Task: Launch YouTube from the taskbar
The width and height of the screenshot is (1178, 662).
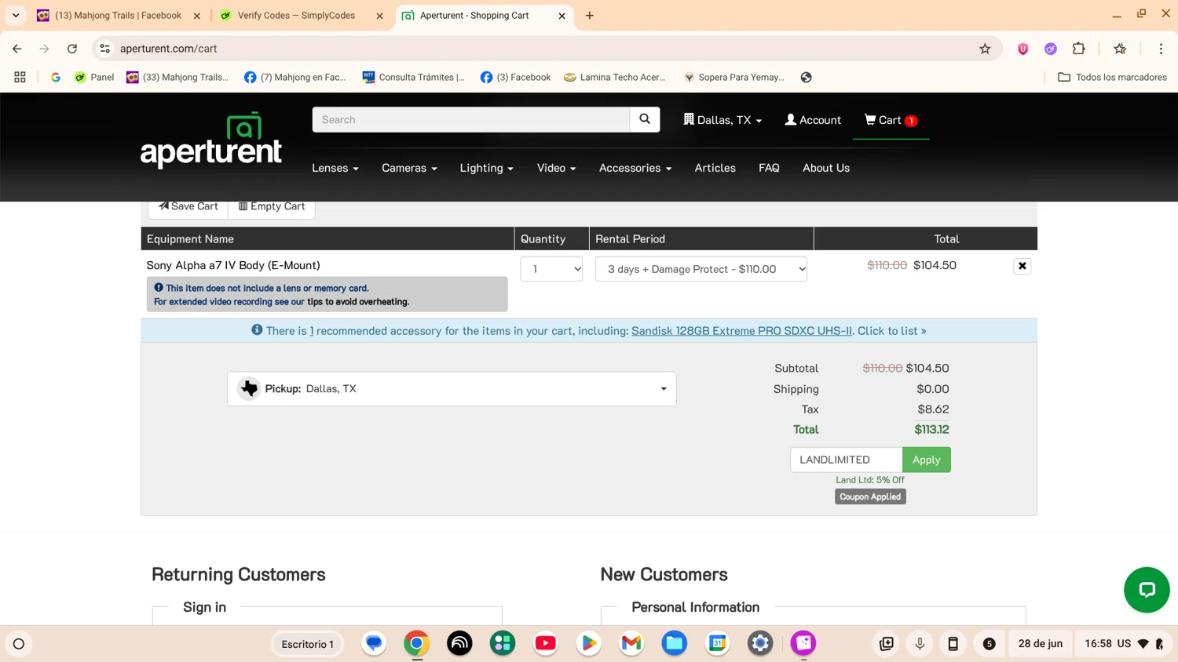Action: tap(545, 643)
